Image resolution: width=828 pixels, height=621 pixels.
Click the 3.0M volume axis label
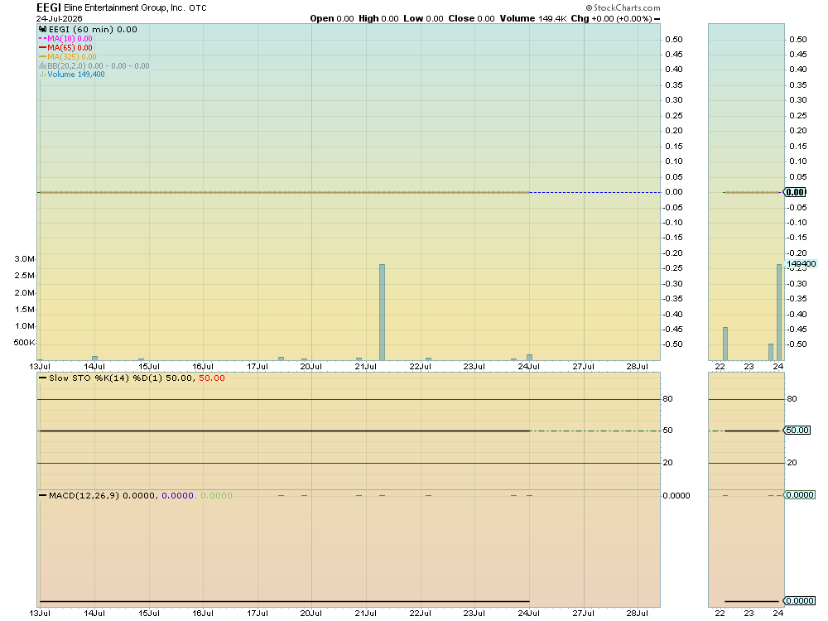pos(24,258)
